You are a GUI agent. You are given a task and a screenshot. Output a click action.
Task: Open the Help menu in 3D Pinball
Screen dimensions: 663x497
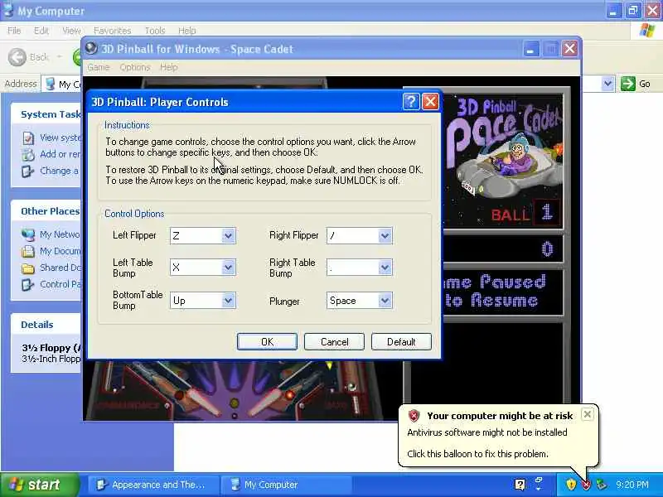[x=169, y=67]
